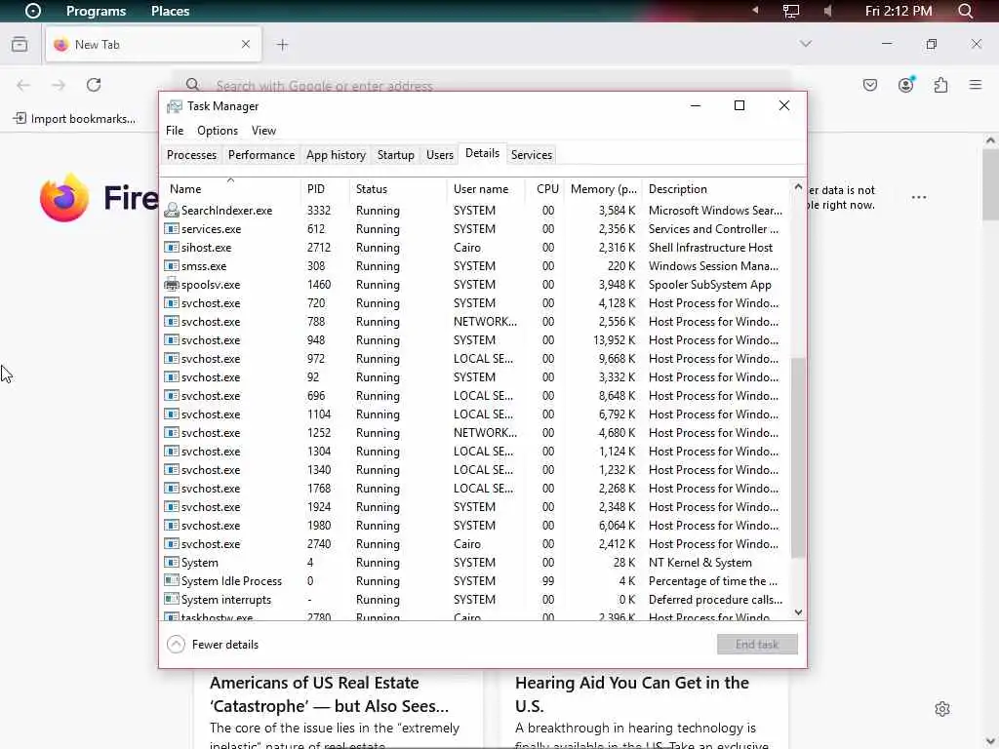Switch to the Processes tab

192,155
